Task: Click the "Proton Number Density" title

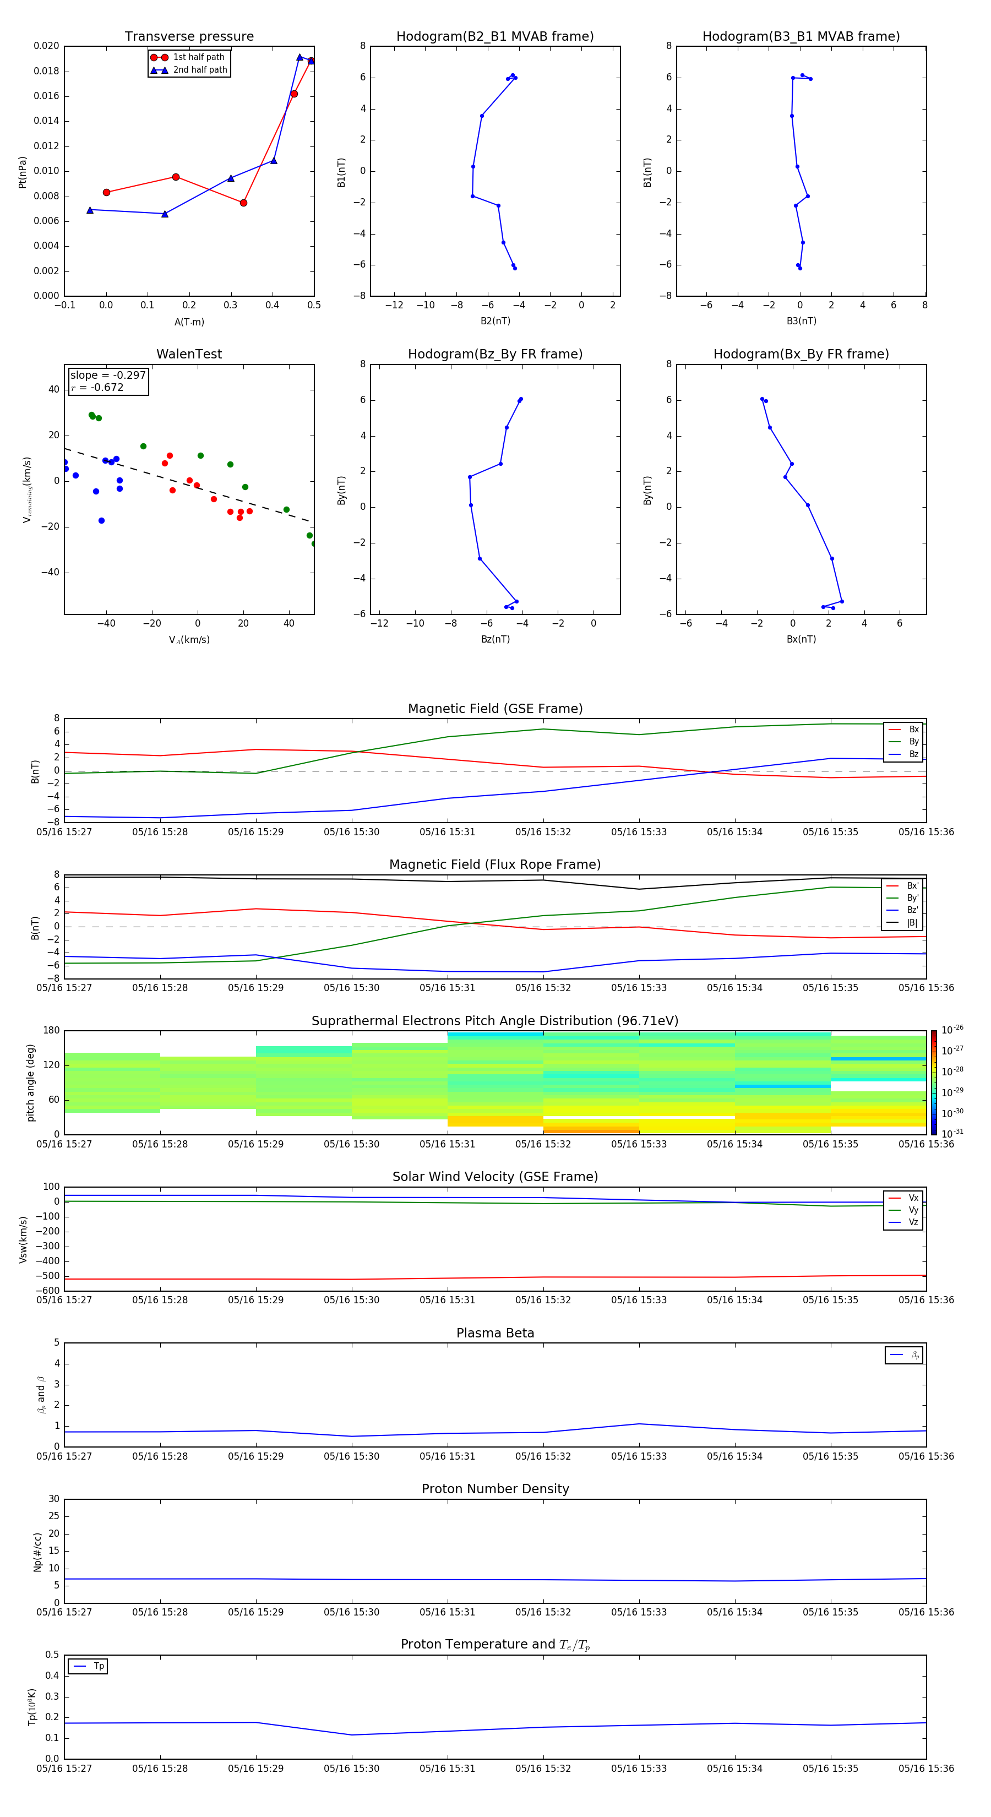Action: pyautogui.click(x=495, y=1489)
